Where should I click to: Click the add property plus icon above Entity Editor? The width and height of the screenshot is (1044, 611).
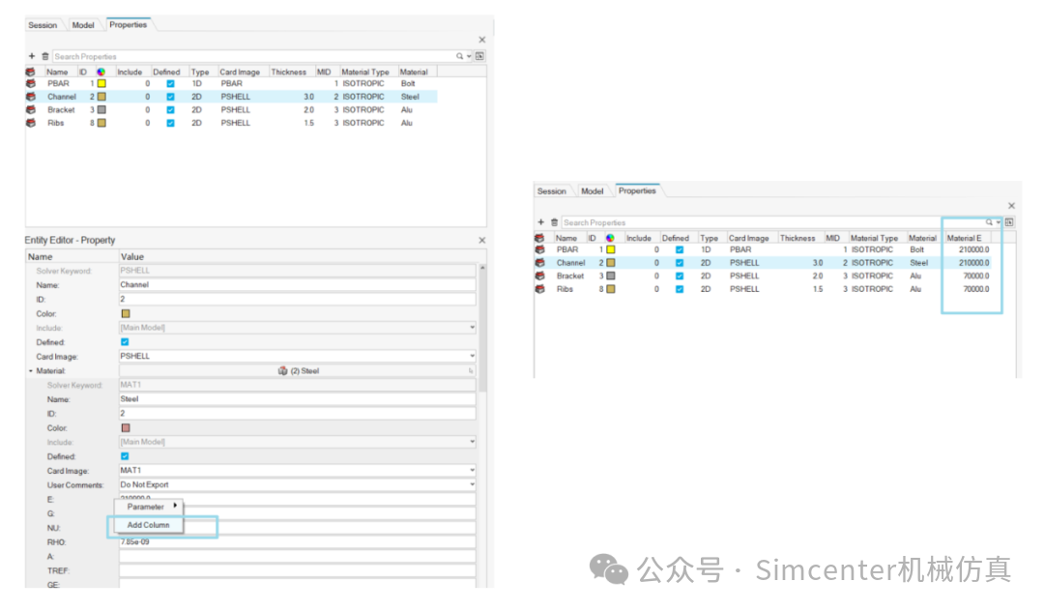(32, 57)
